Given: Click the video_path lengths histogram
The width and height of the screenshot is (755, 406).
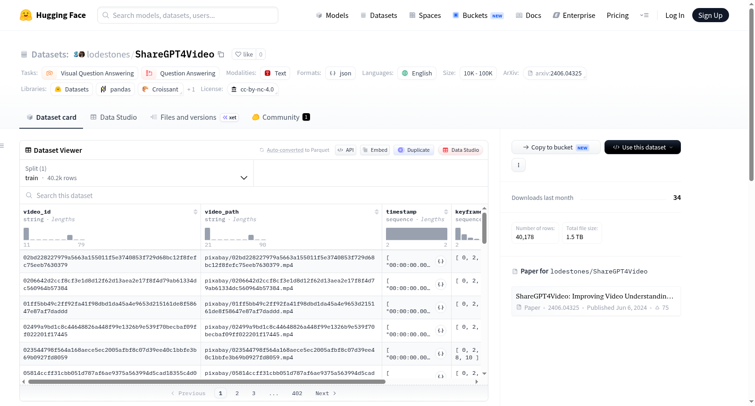Looking at the screenshot, I should coord(235,234).
